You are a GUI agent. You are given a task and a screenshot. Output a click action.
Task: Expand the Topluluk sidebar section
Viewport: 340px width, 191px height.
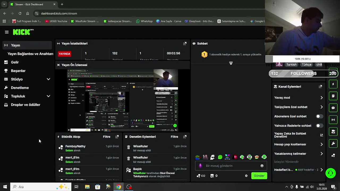click(x=48, y=96)
